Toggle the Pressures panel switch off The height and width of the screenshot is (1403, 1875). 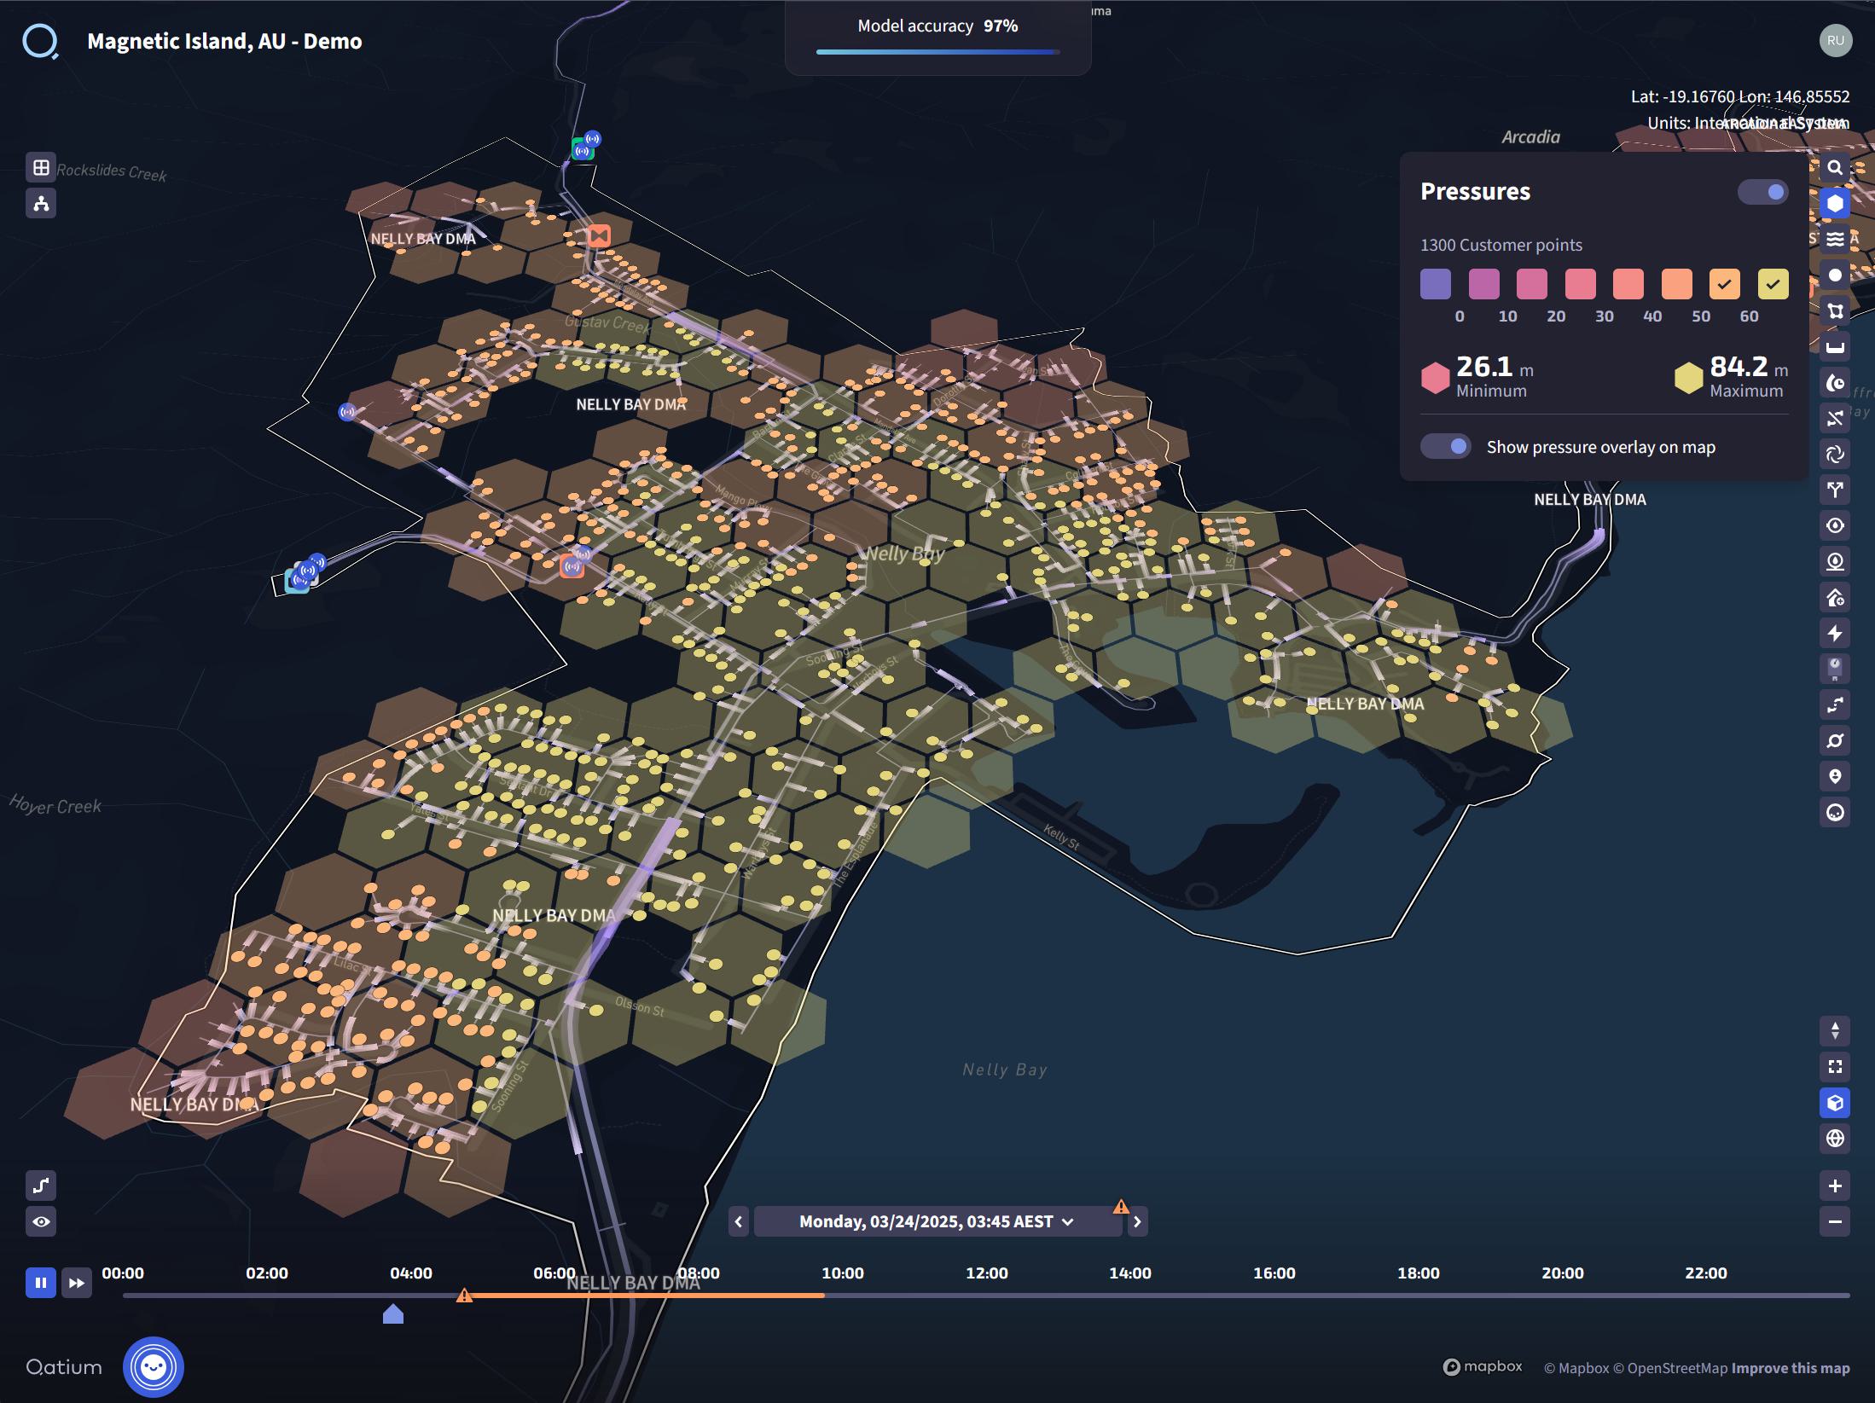1763,193
